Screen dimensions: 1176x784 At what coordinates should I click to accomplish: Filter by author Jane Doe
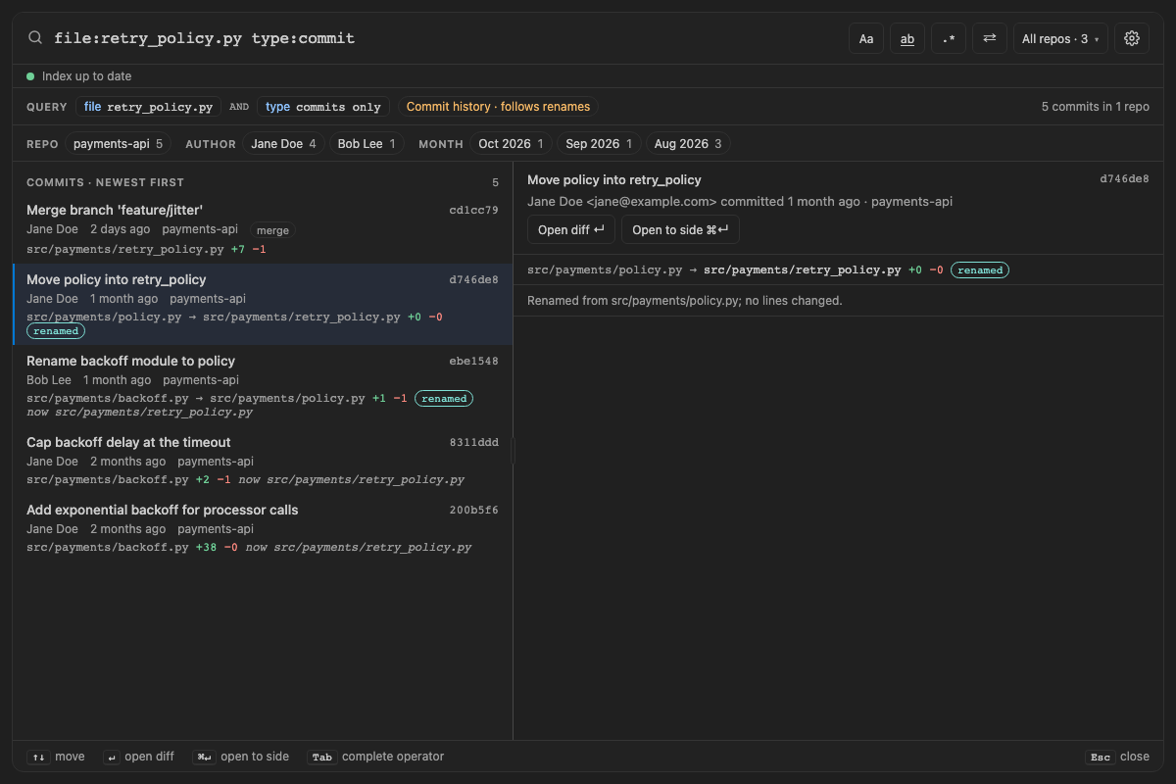[283, 144]
